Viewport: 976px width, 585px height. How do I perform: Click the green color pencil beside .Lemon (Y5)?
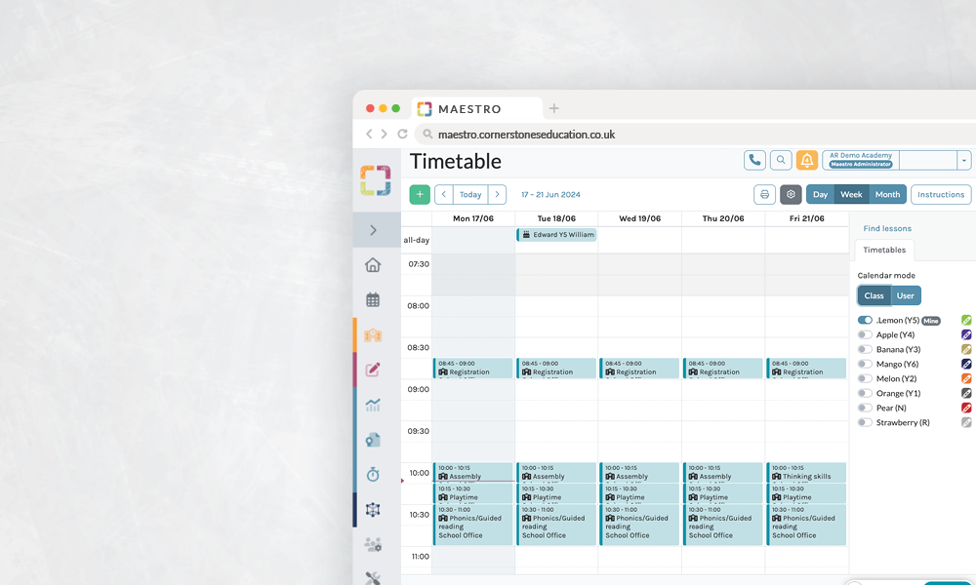[968, 320]
